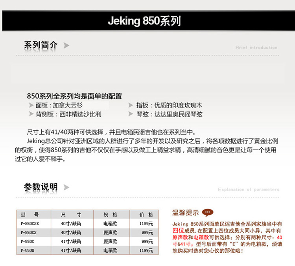Click 40寸/缺角 in F-850CSE row

(71, 224)
